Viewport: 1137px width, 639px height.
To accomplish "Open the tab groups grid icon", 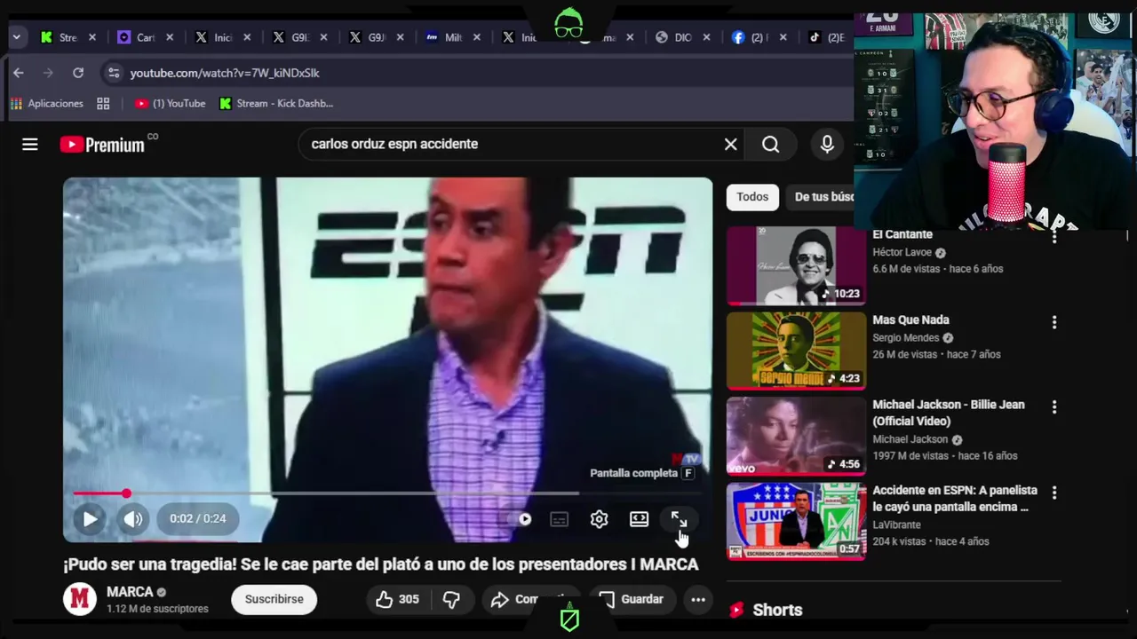I will [x=103, y=103].
